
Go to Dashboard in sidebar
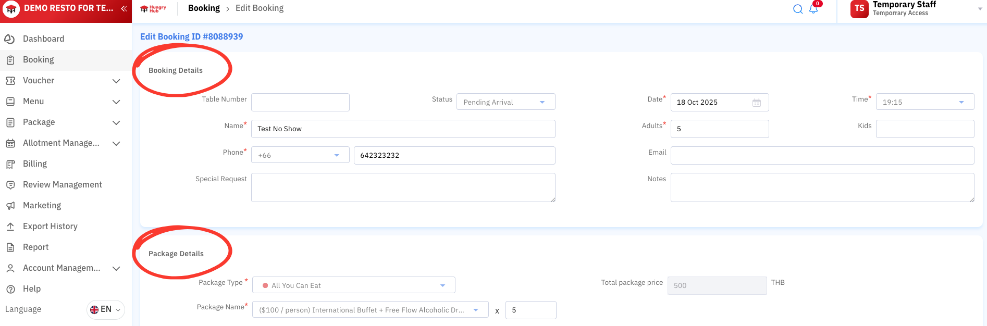click(66, 39)
